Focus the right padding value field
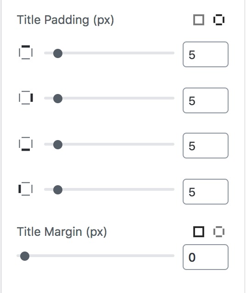 pyautogui.click(x=206, y=100)
